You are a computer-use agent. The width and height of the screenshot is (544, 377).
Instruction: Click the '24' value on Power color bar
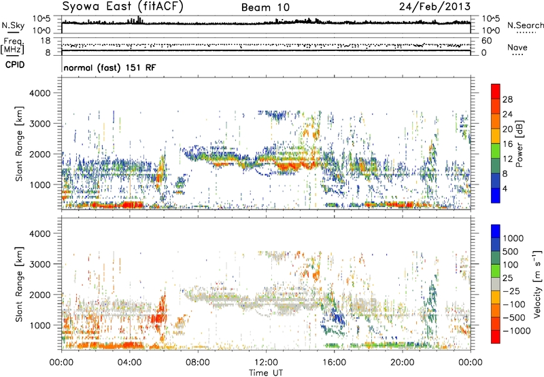[507, 114]
